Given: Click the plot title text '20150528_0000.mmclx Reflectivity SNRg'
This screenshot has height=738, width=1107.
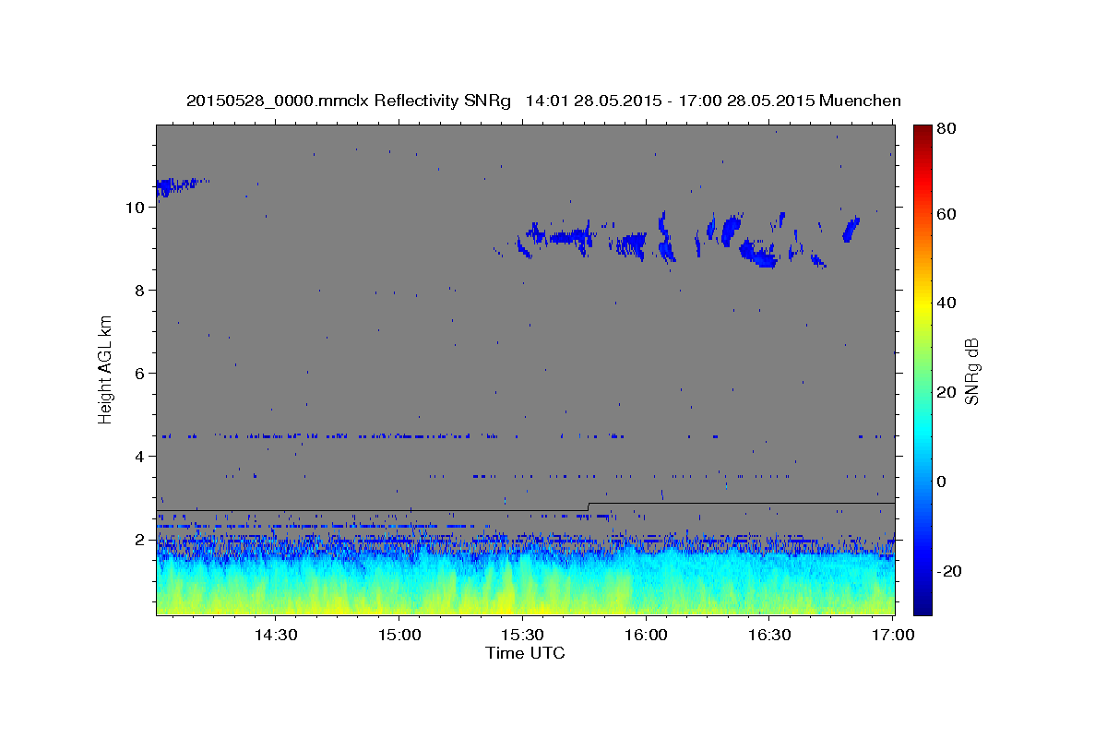Looking at the screenshot, I should (x=349, y=101).
